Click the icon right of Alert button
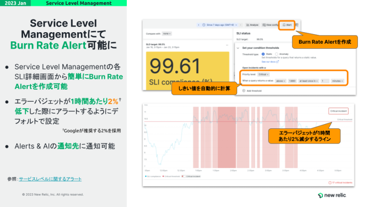Screen dimensions: 369x207 (x=297, y=25)
